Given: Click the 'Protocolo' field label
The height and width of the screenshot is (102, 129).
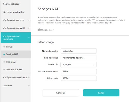Looking at the screenshot, I should point(53,65).
